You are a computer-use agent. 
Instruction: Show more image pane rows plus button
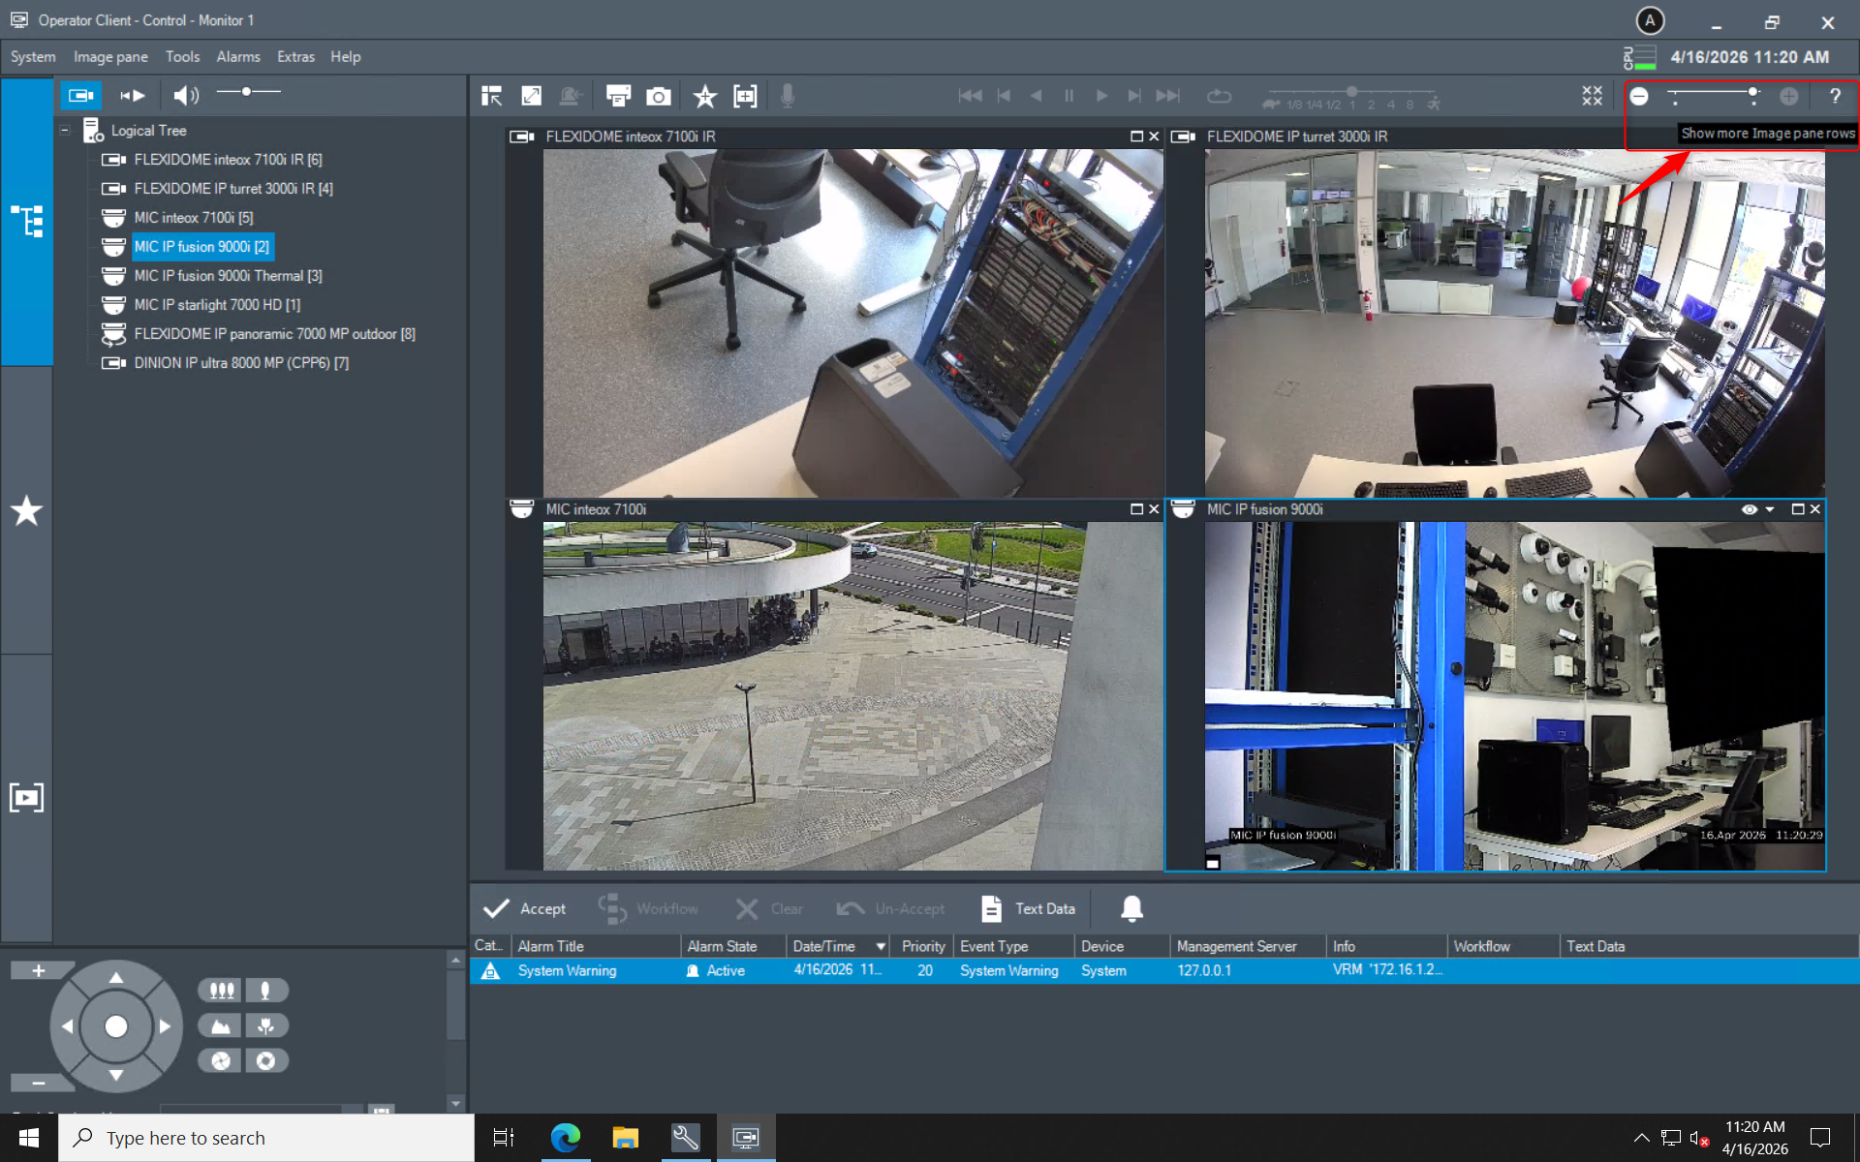1789,96
